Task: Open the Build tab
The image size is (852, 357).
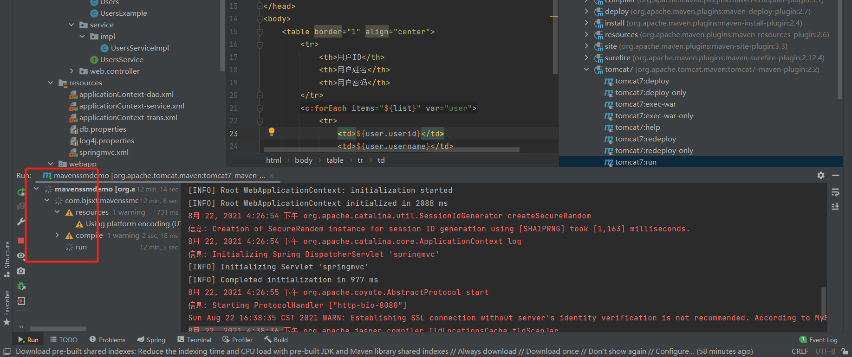Action: 276,340
